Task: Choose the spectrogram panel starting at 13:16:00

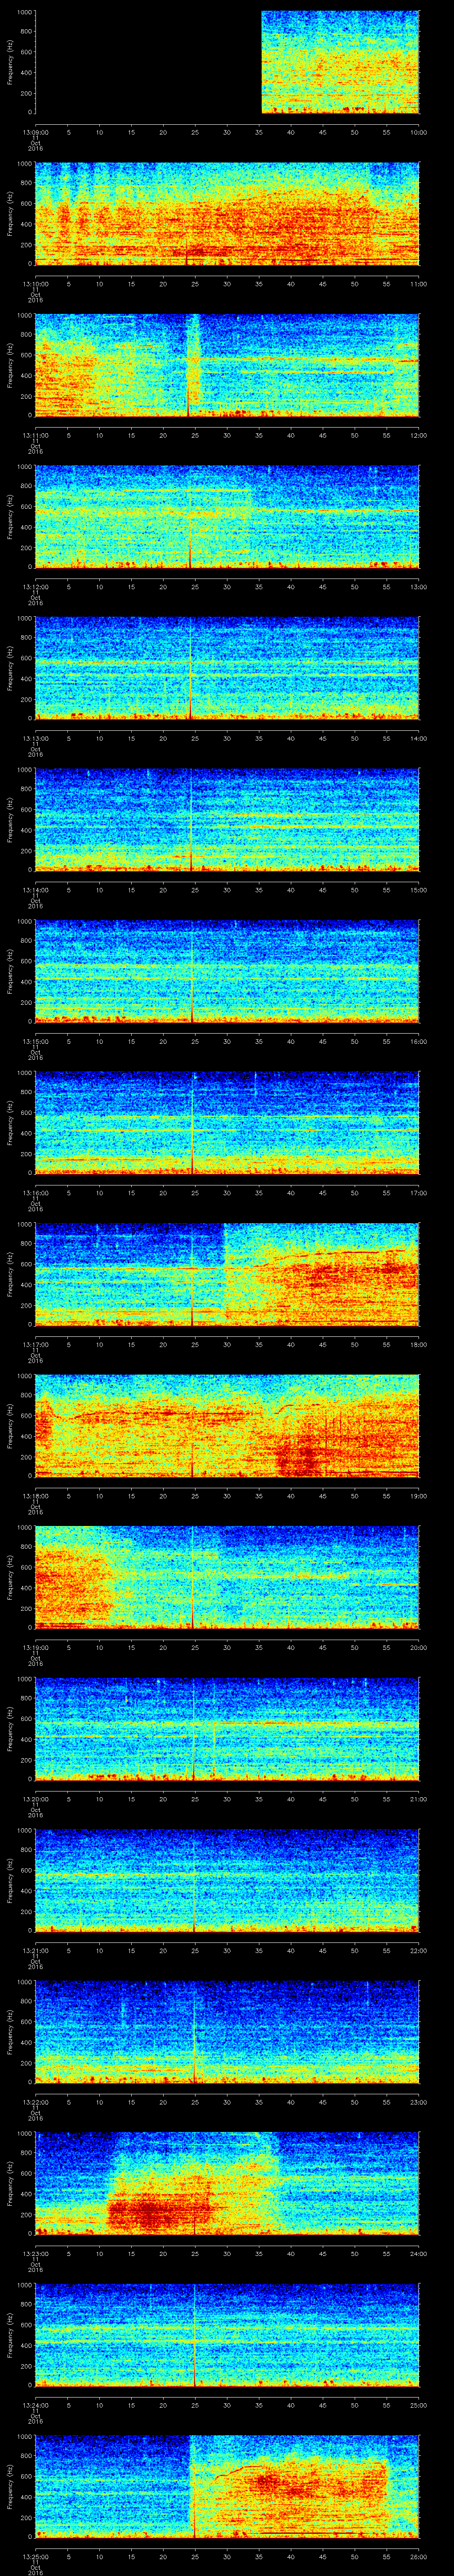Action: coord(227,1122)
